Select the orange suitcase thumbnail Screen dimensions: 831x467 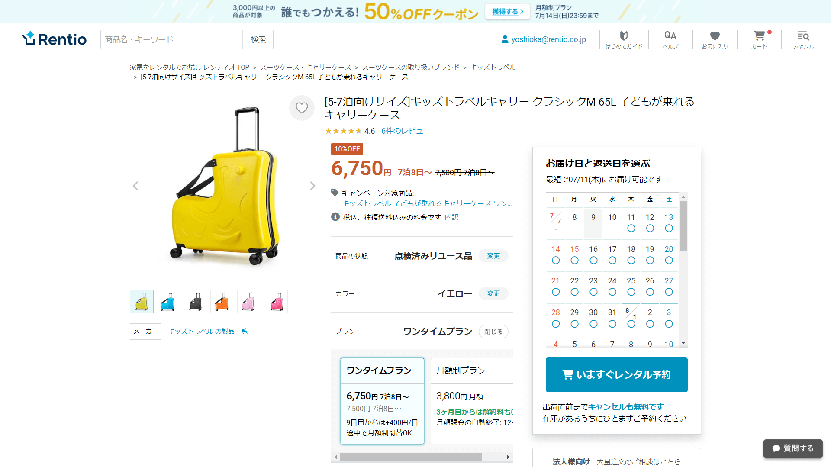point(222,302)
